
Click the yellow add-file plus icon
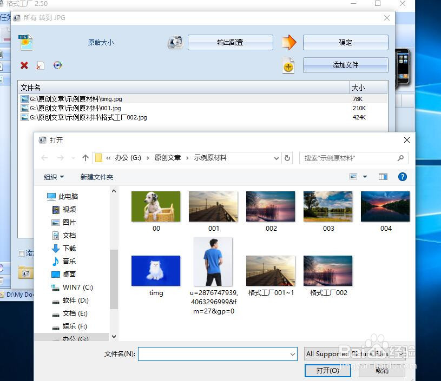(x=288, y=65)
